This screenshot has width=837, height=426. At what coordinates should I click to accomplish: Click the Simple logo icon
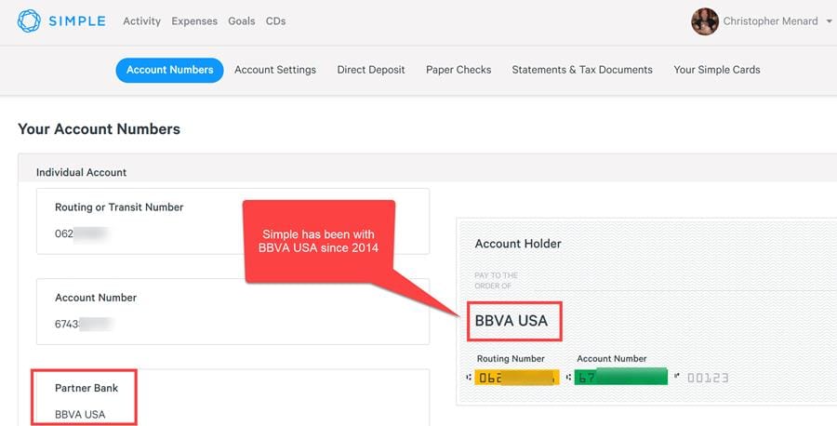point(29,21)
